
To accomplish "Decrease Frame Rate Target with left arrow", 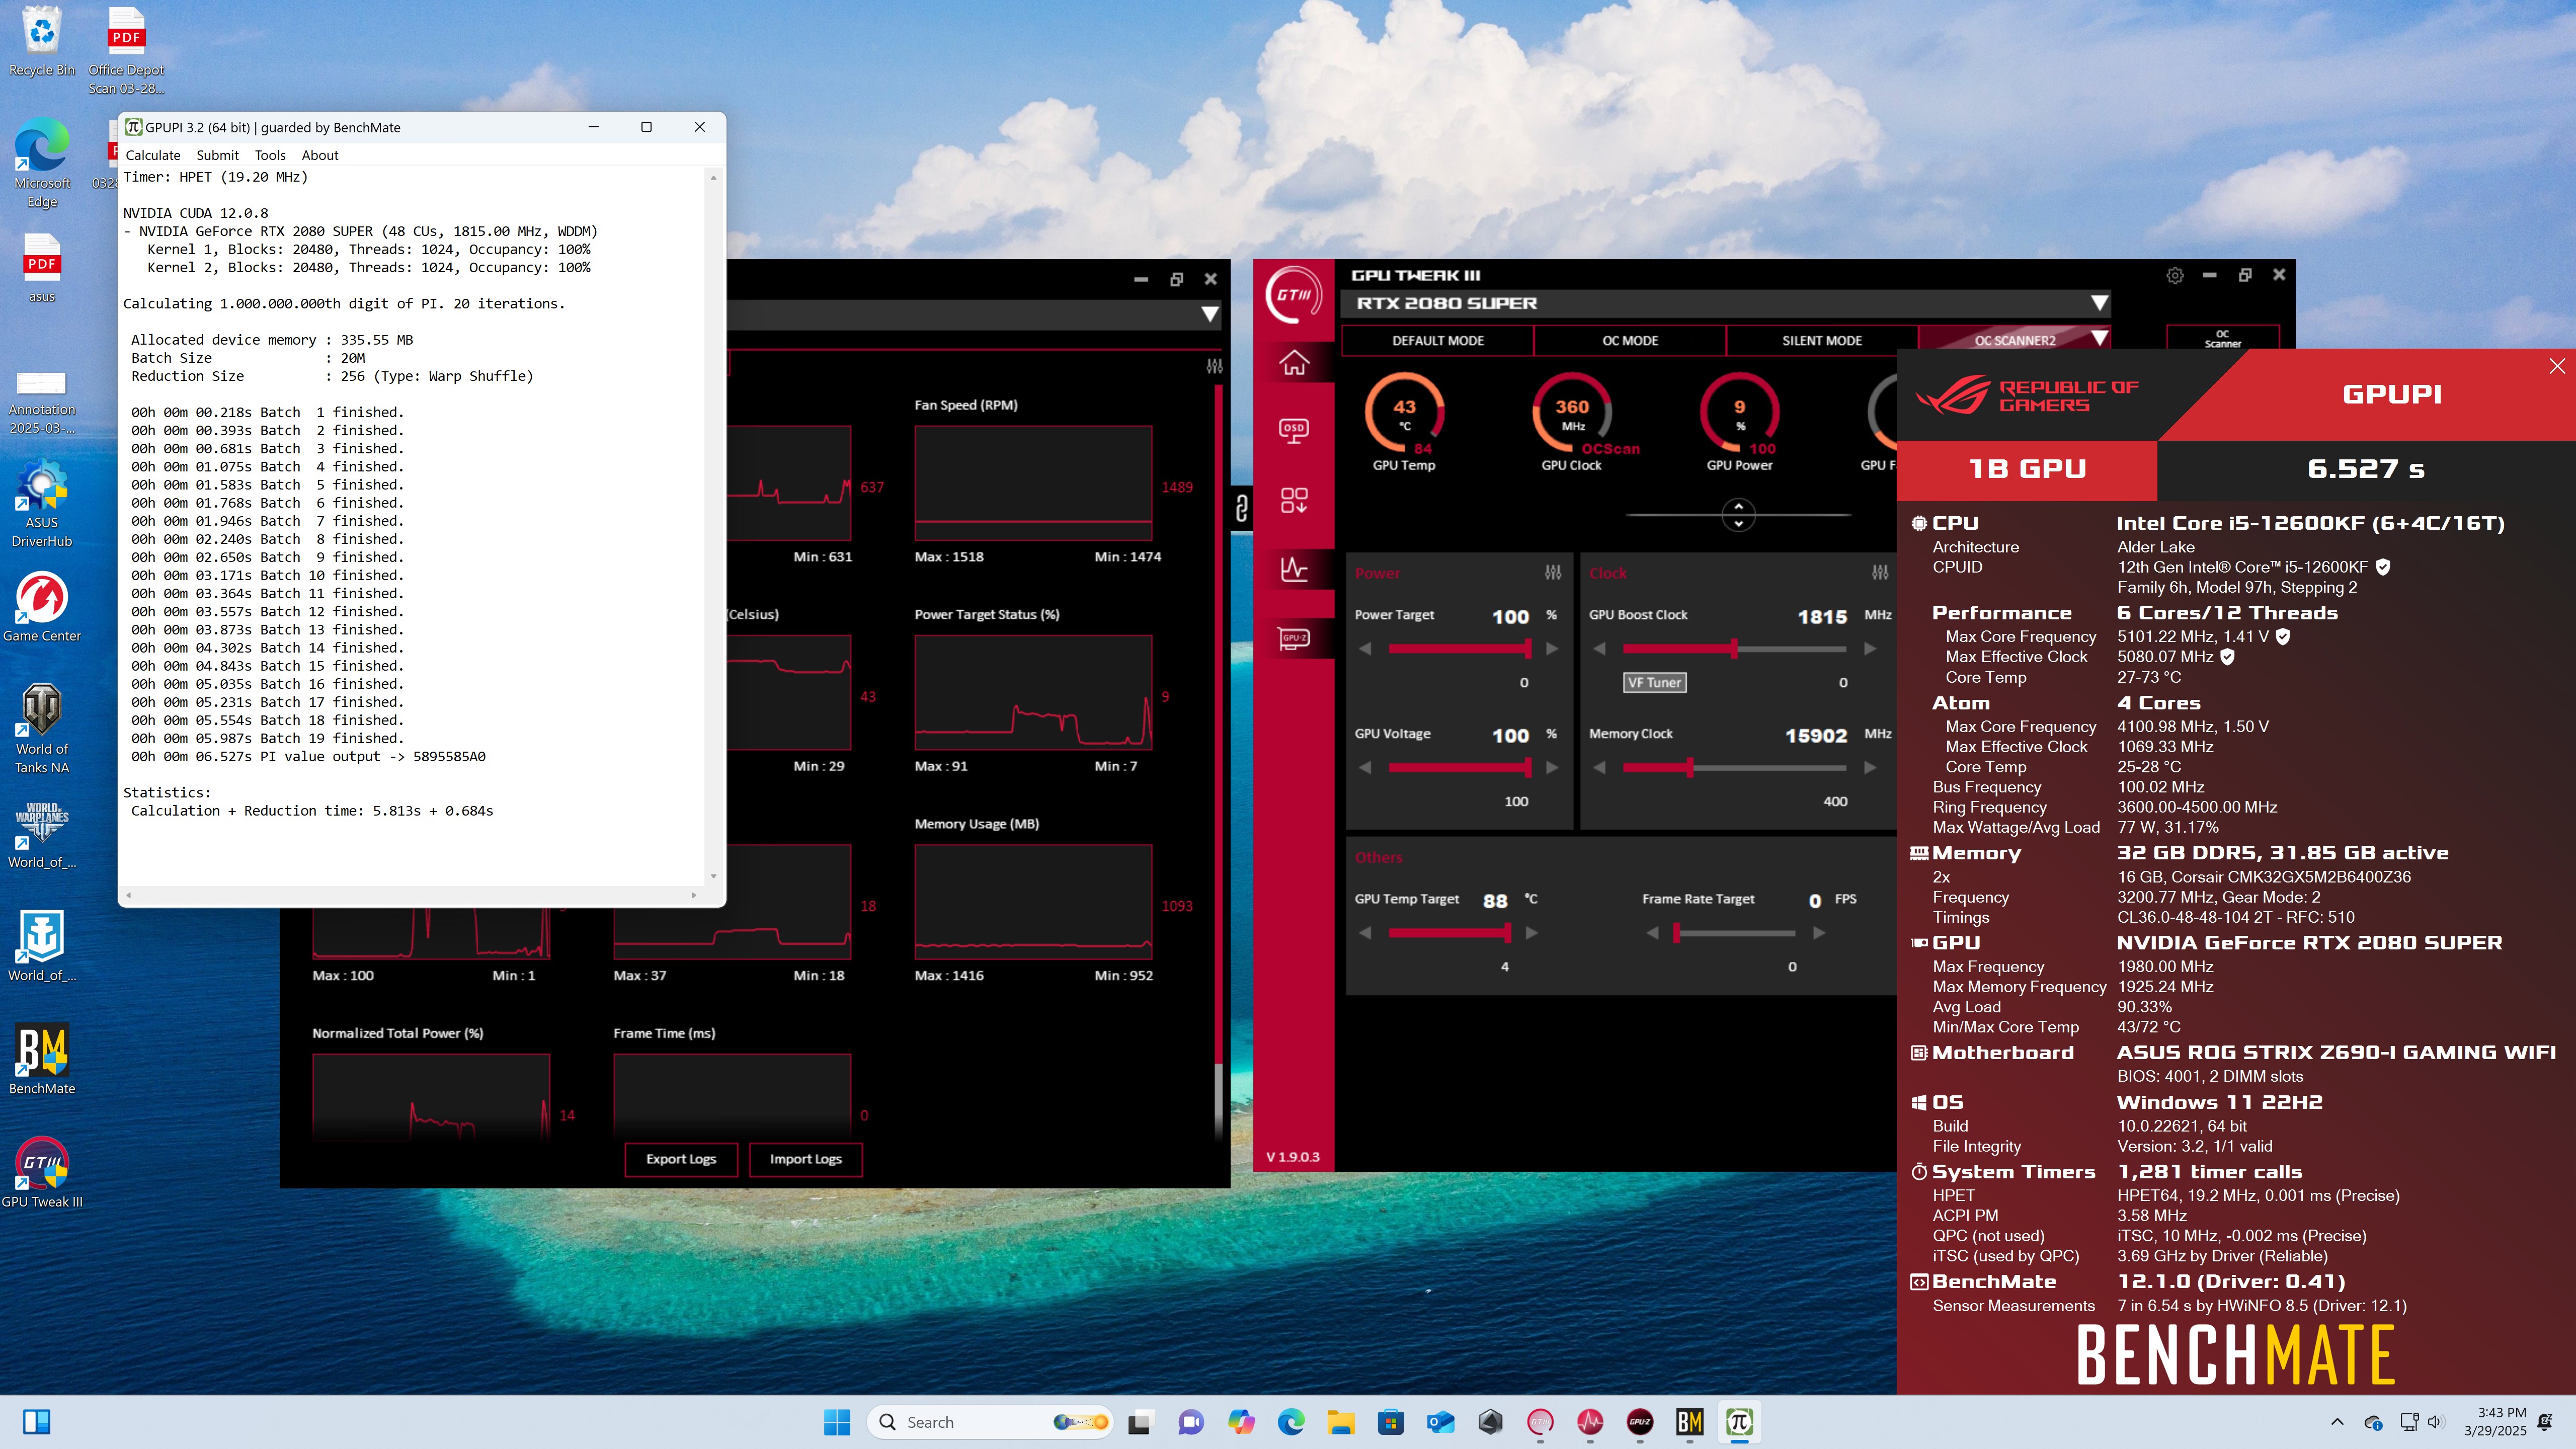I will [1652, 932].
